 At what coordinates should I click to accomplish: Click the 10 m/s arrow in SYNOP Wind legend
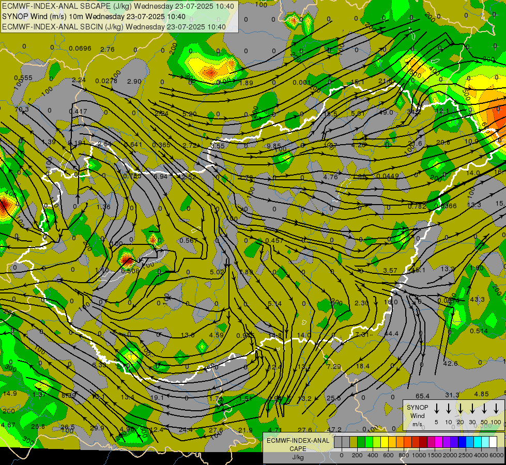coord(449,409)
